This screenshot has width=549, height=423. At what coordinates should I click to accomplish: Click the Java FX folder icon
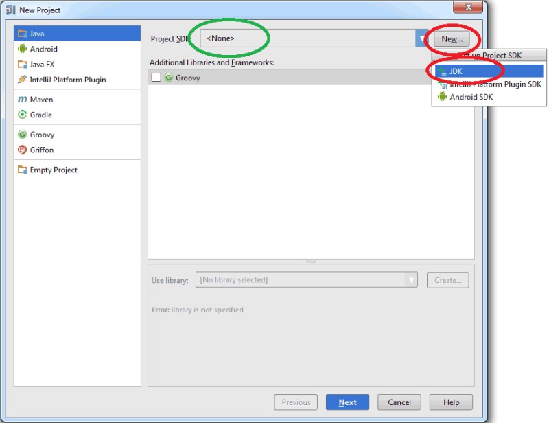[23, 64]
